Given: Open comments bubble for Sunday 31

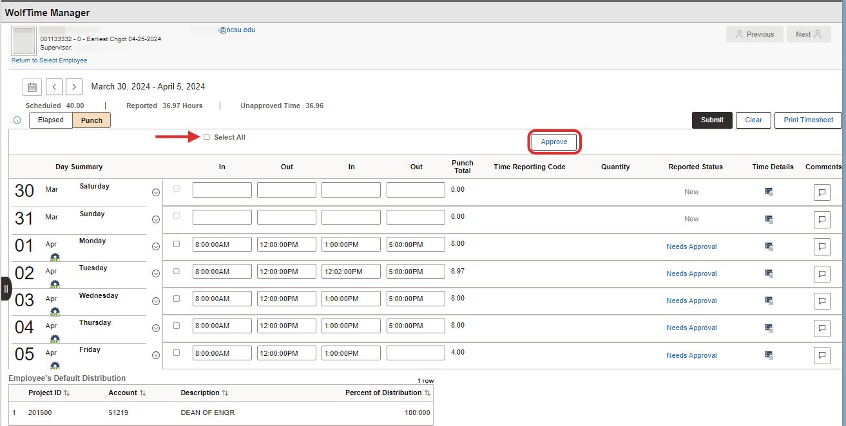Looking at the screenshot, I should coord(822,219).
